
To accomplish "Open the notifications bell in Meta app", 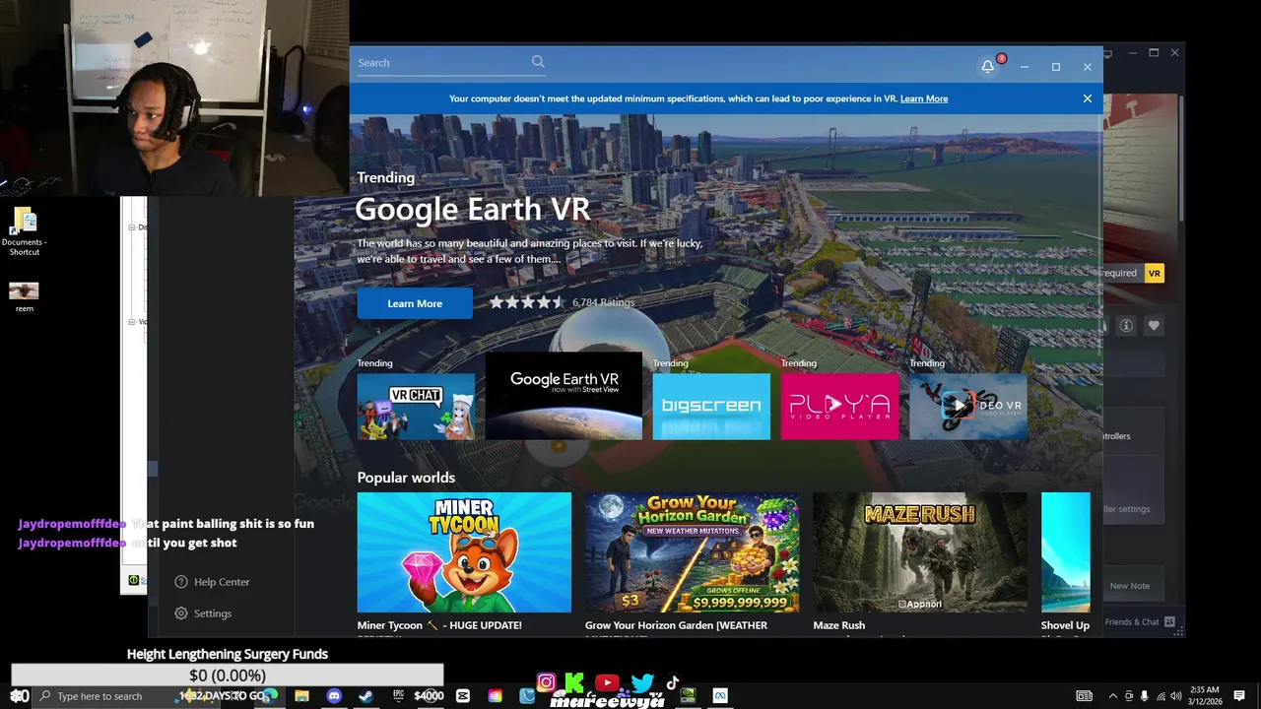I will click(987, 67).
